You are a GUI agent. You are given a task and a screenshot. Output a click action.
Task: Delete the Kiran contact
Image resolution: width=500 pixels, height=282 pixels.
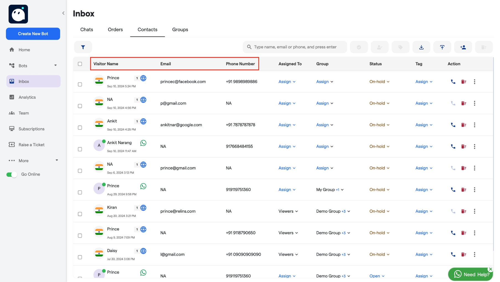click(463, 211)
